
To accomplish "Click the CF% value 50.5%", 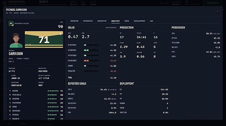I will (x=209, y=34).
